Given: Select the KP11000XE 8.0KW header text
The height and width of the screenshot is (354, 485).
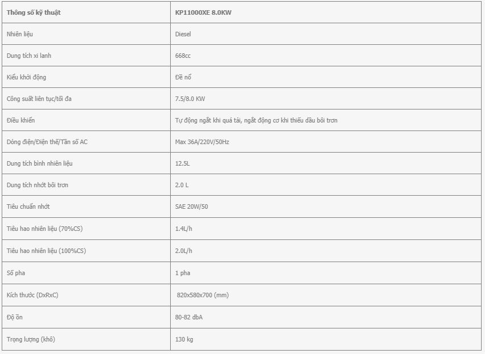Looking at the screenshot, I should [x=203, y=12].
